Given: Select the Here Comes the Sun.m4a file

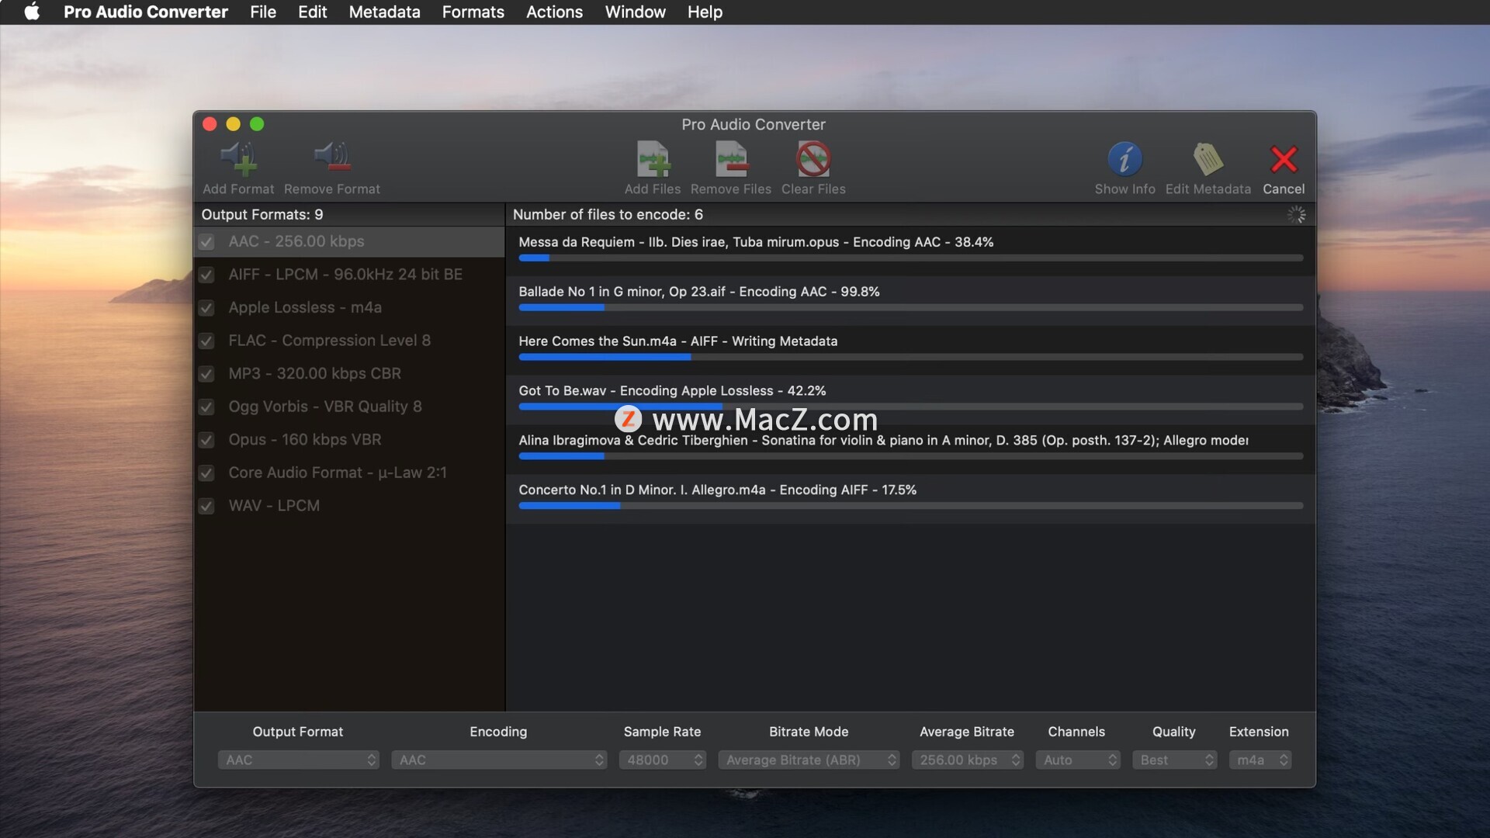Looking at the screenshot, I should 910,350.
